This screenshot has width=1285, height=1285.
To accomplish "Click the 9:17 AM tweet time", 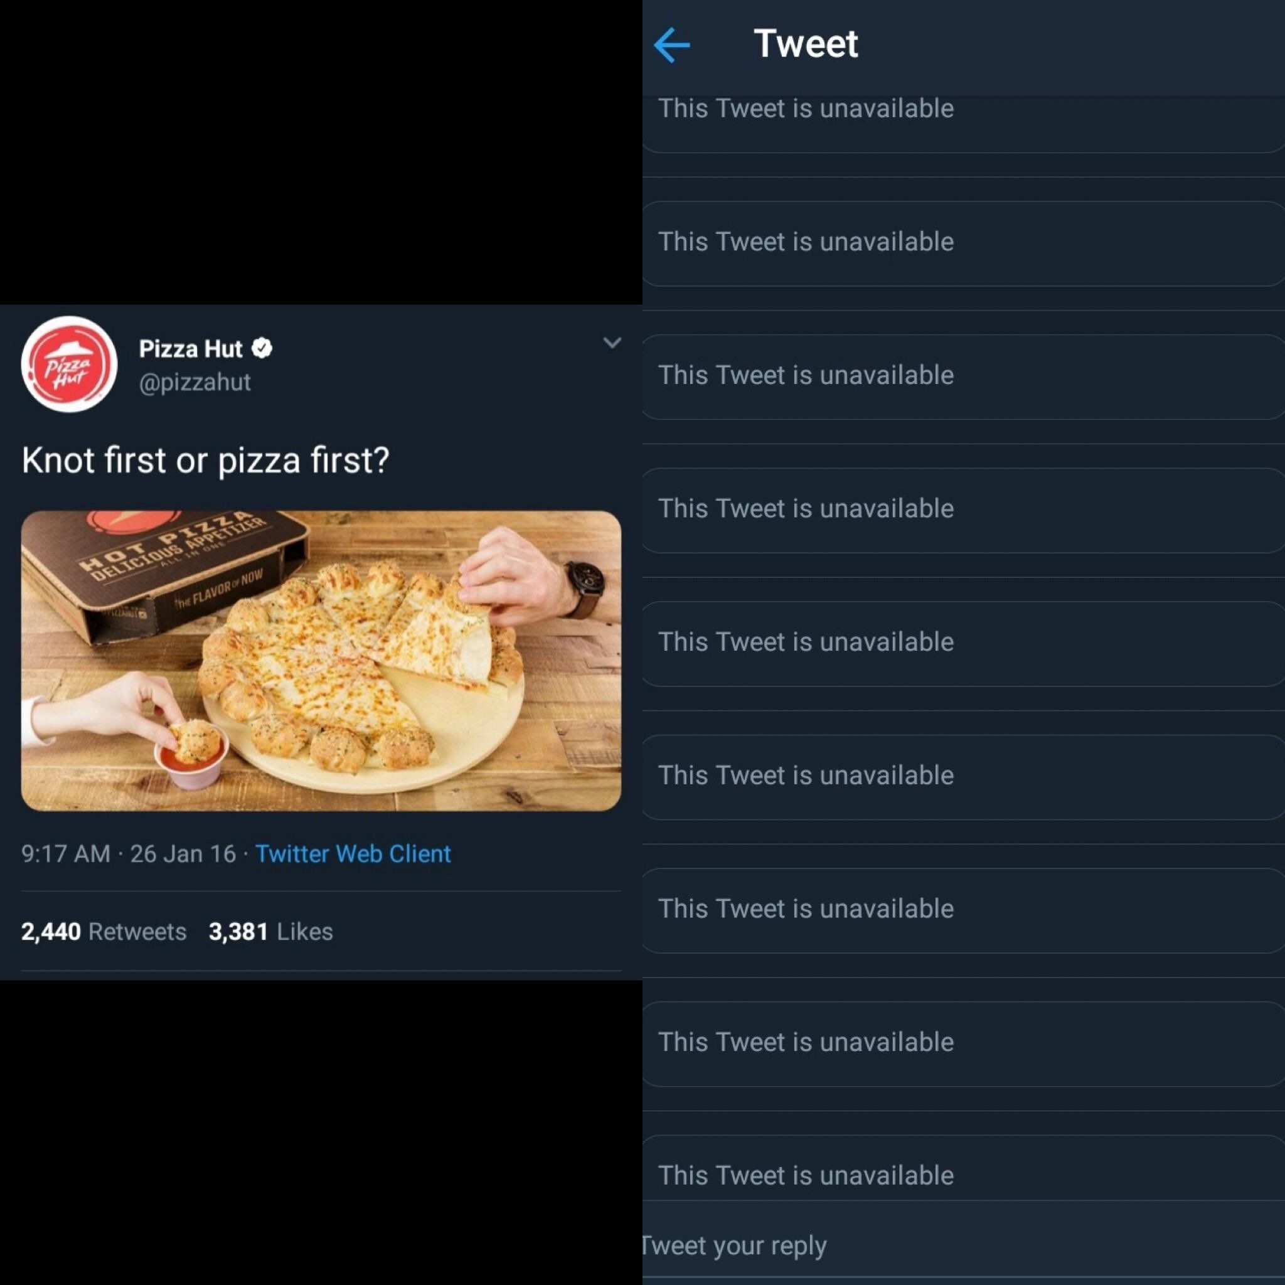I will pyautogui.click(x=65, y=853).
